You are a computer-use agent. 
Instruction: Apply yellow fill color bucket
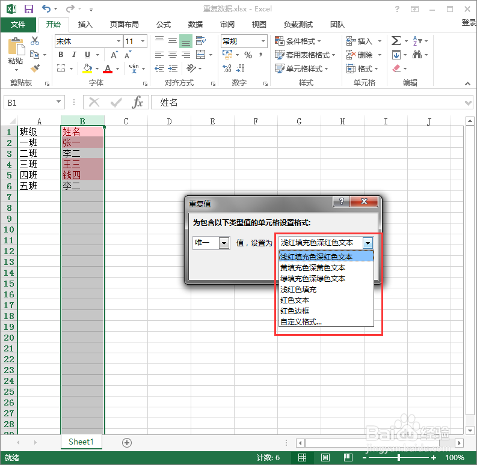click(x=88, y=68)
